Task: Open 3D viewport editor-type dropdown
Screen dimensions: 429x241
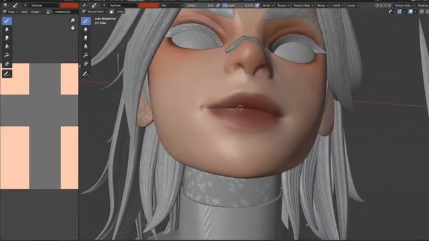Action: [x=84, y=5]
